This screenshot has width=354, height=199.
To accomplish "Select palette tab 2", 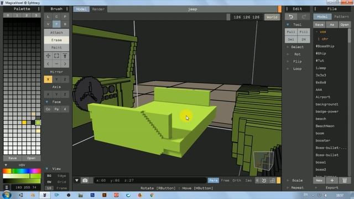I will (x=27, y=15).
